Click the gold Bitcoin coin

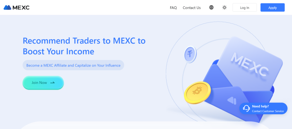click(x=197, y=92)
